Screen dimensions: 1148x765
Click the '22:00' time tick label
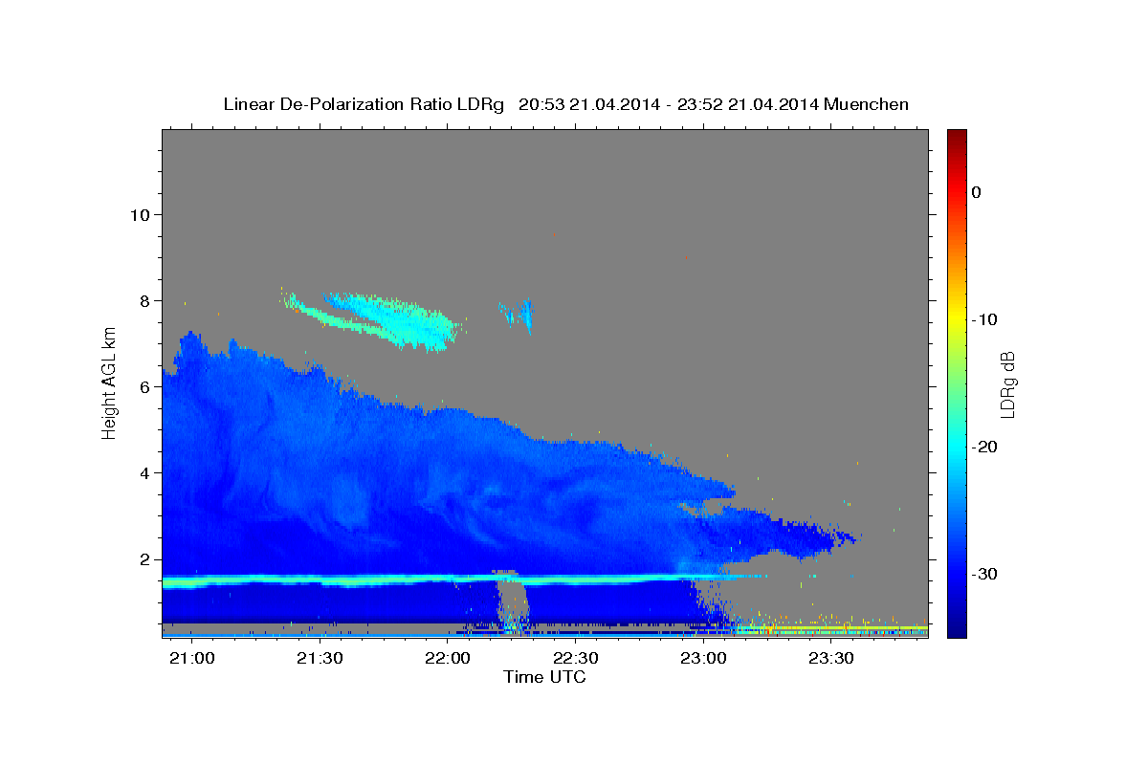point(447,659)
